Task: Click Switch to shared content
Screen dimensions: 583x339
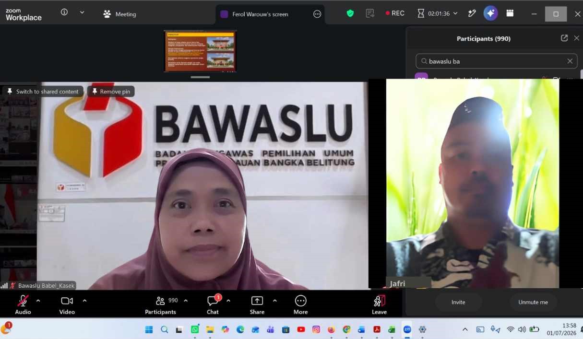Action: (x=43, y=92)
